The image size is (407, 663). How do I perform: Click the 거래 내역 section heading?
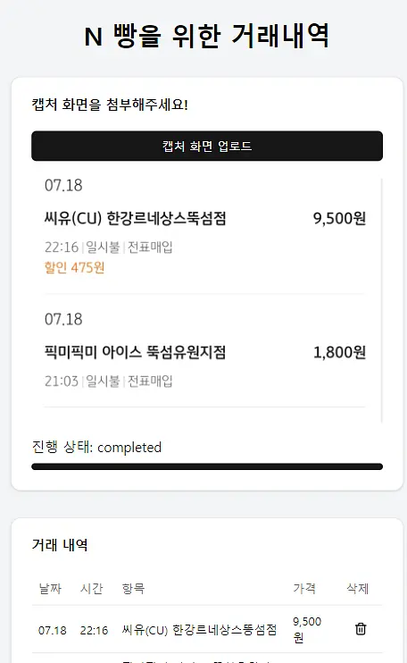[60, 545]
